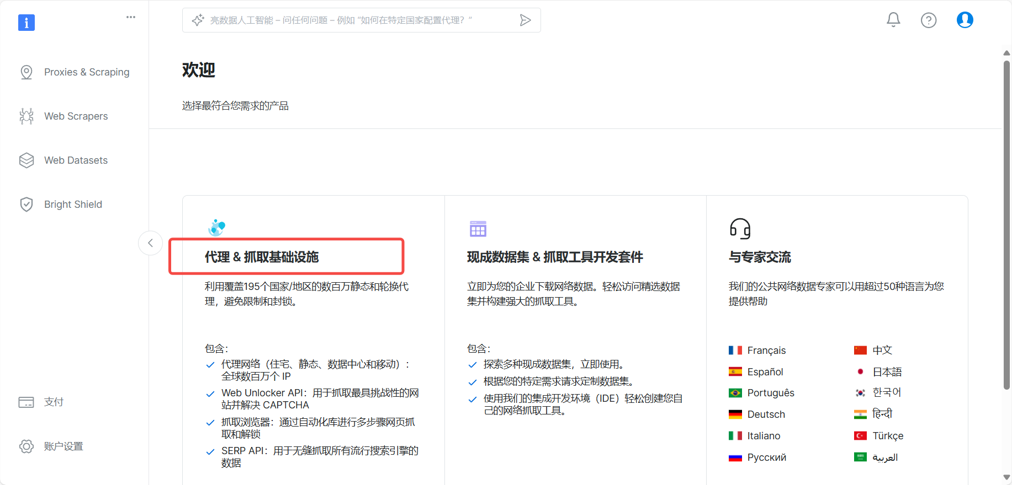Viewport: 1012px width, 485px height.
Task: Click the Chinese flag icon
Action: [x=860, y=351]
